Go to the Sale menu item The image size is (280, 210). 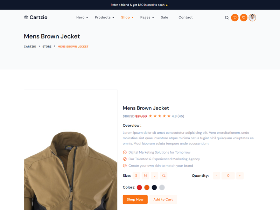(164, 17)
